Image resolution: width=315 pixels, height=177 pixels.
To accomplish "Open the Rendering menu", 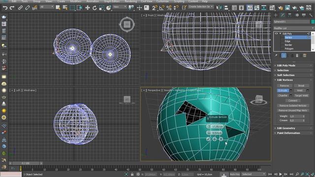I will [131, 1].
